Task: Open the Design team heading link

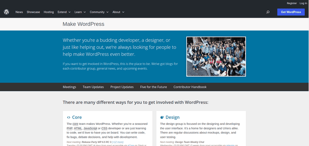Action: point(172,117)
